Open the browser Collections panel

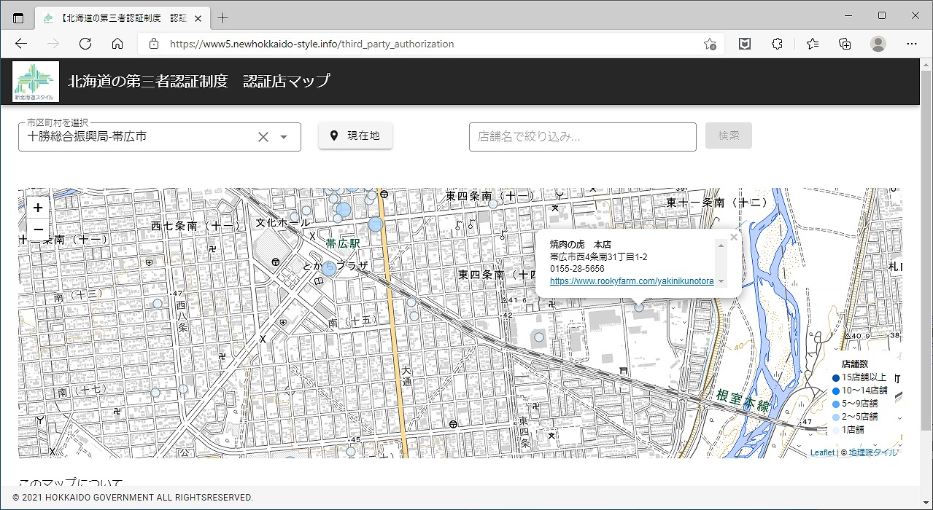point(845,44)
